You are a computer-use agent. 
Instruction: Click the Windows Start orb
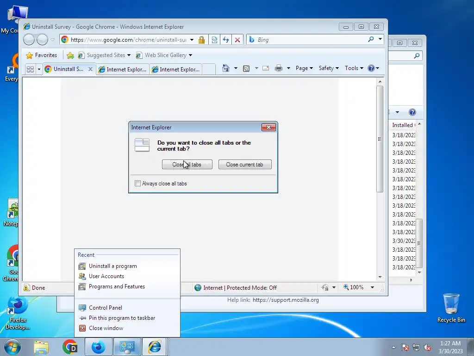[12, 347]
